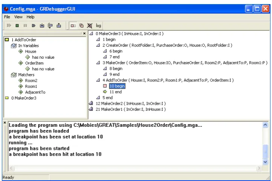This screenshot has width=272, height=181.
Task: Click the disabled Run toolbar icon
Action: point(9,26)
